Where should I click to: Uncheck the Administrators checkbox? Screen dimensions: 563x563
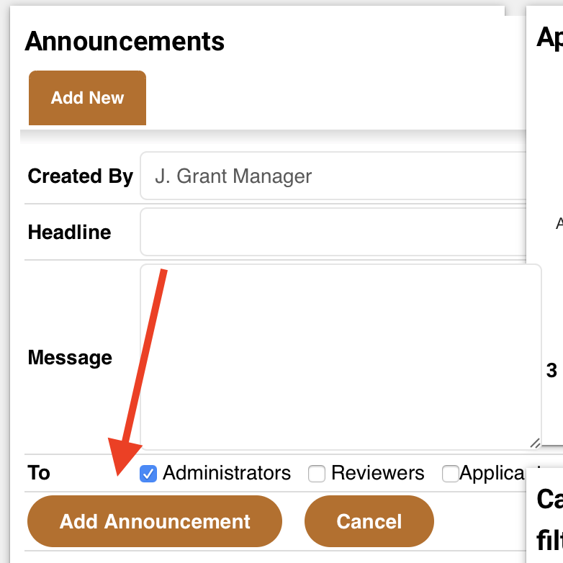tap(148, 473)
